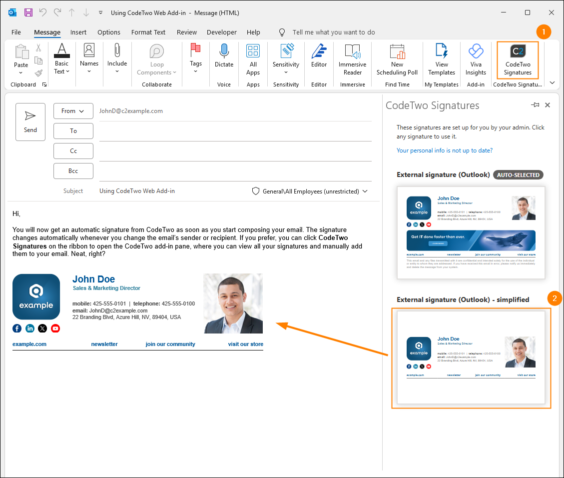This screenshot has height=478, width=564.
Task: Click the Format Painter brush icon
Action: click(x=38, y=73)
